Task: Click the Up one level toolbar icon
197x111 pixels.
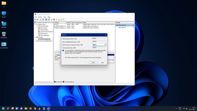Action: (40, 20)
